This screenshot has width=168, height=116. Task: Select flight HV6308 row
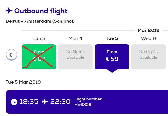(87, 102)
